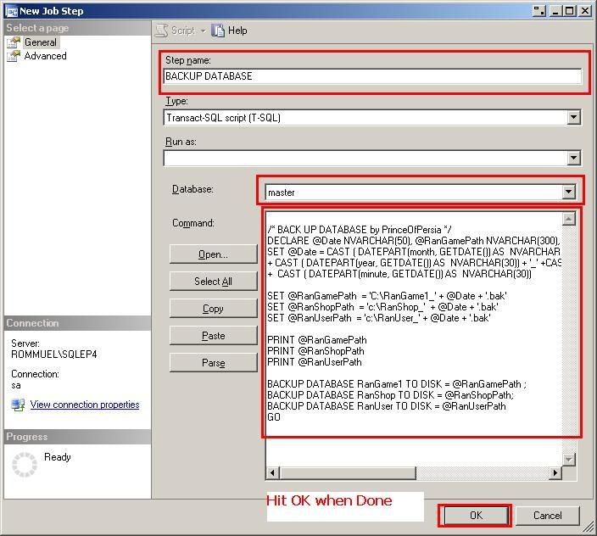
Task: Click the Step name text field
Action: (372, 76)
